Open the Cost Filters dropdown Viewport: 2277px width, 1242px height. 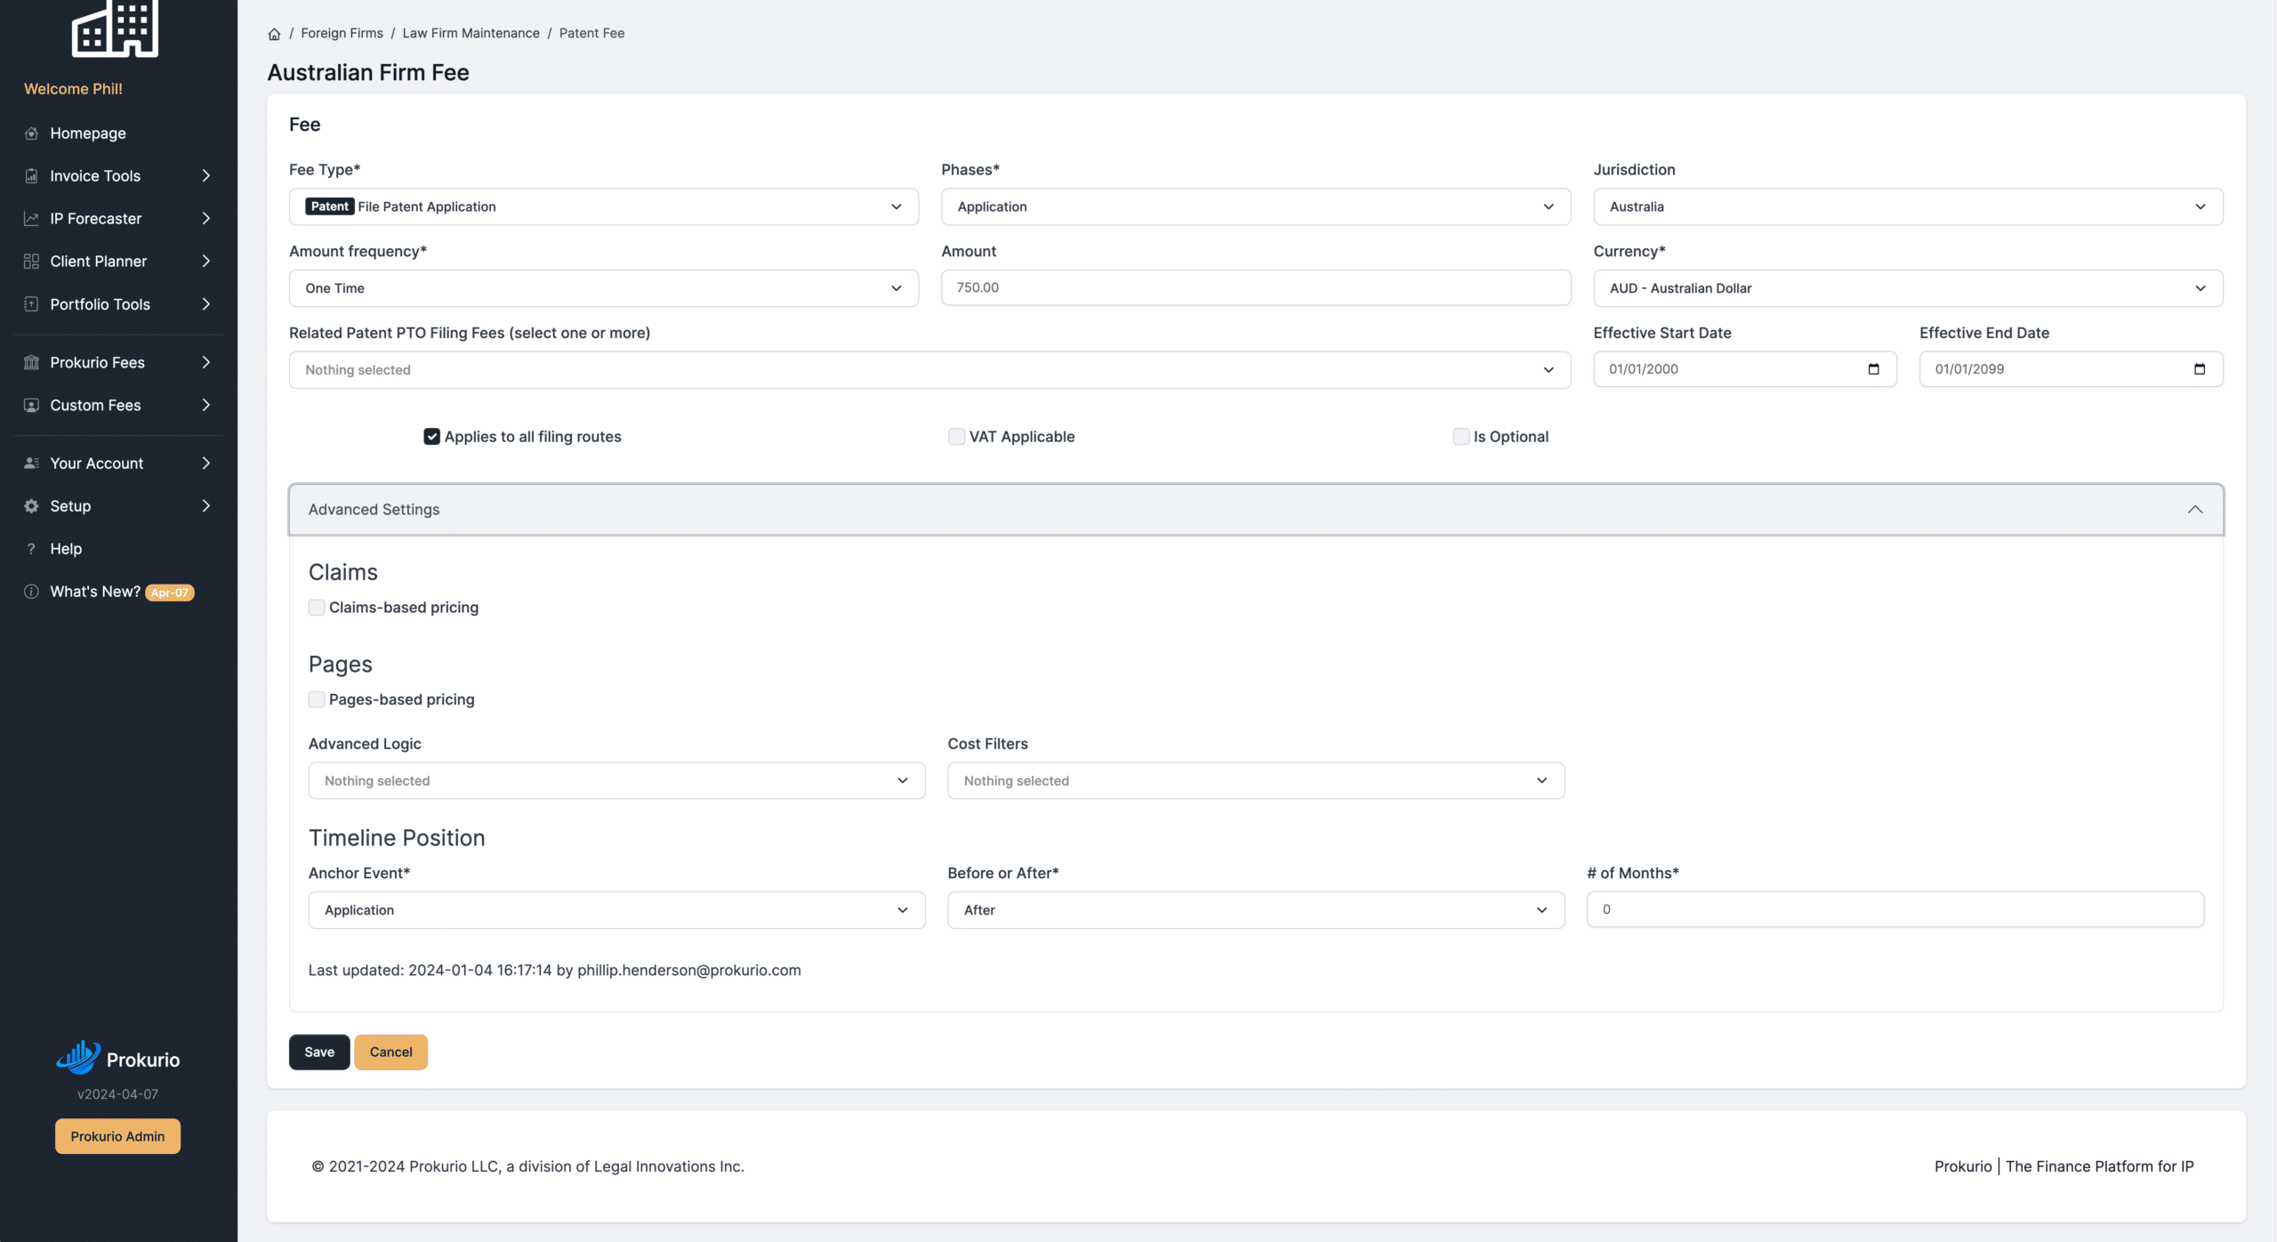[1255, 781]
